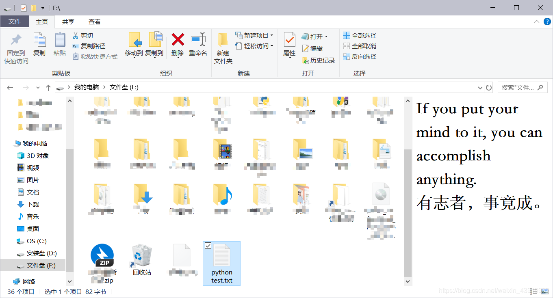Select the python test.txt file icon

pos(222,255)
